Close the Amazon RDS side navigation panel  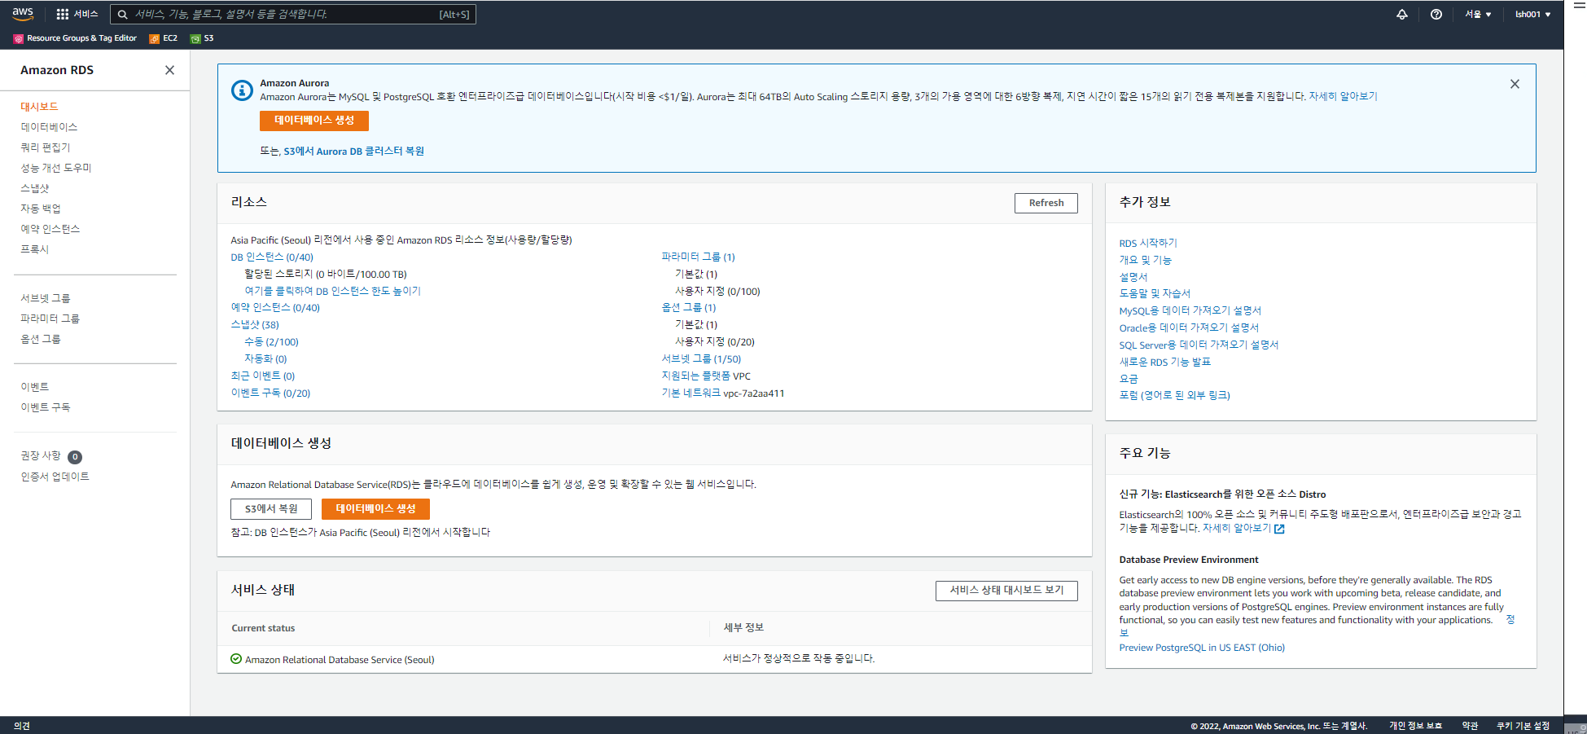169,70
